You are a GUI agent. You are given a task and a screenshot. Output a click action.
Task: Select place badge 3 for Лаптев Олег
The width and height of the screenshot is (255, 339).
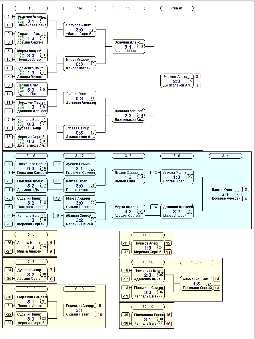pyautogui.click(x=246, y=190)
